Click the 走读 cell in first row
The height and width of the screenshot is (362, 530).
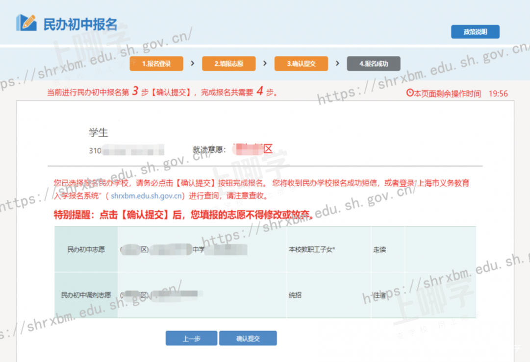click(379, 249)
